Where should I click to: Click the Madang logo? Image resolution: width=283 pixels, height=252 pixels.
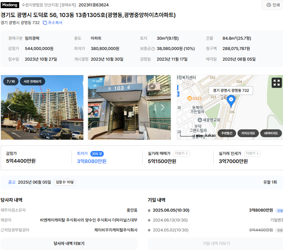(10, 5)
